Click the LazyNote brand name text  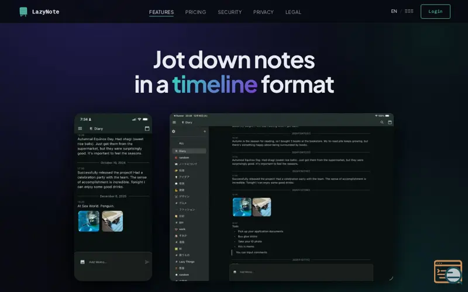point(46,12)
